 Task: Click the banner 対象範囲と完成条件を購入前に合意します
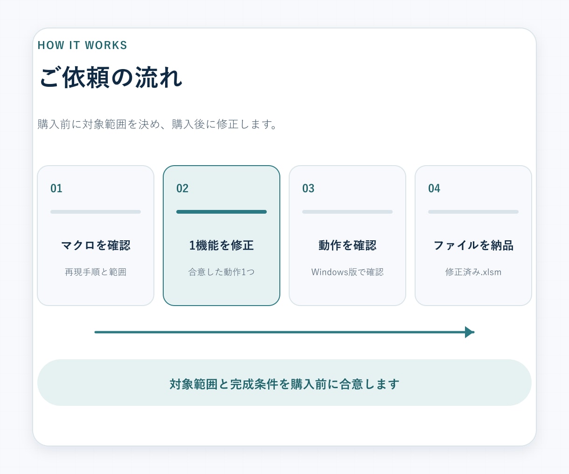pos(284,383)
